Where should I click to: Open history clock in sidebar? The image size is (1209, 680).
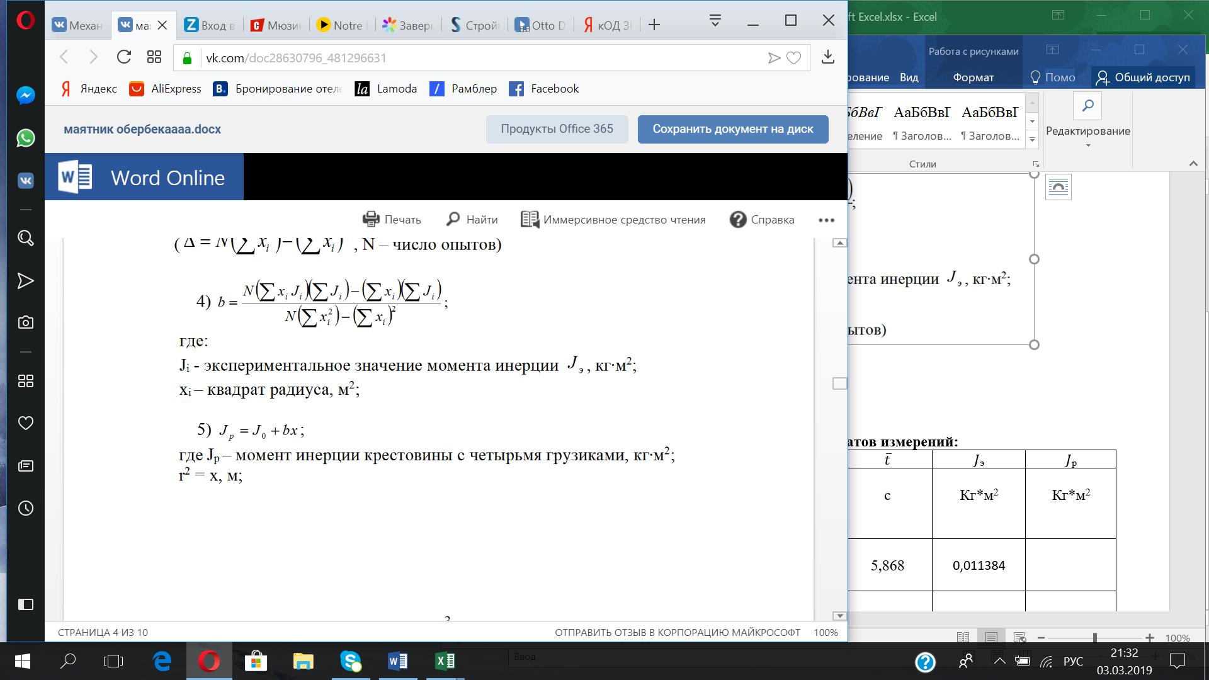point(26,508)
